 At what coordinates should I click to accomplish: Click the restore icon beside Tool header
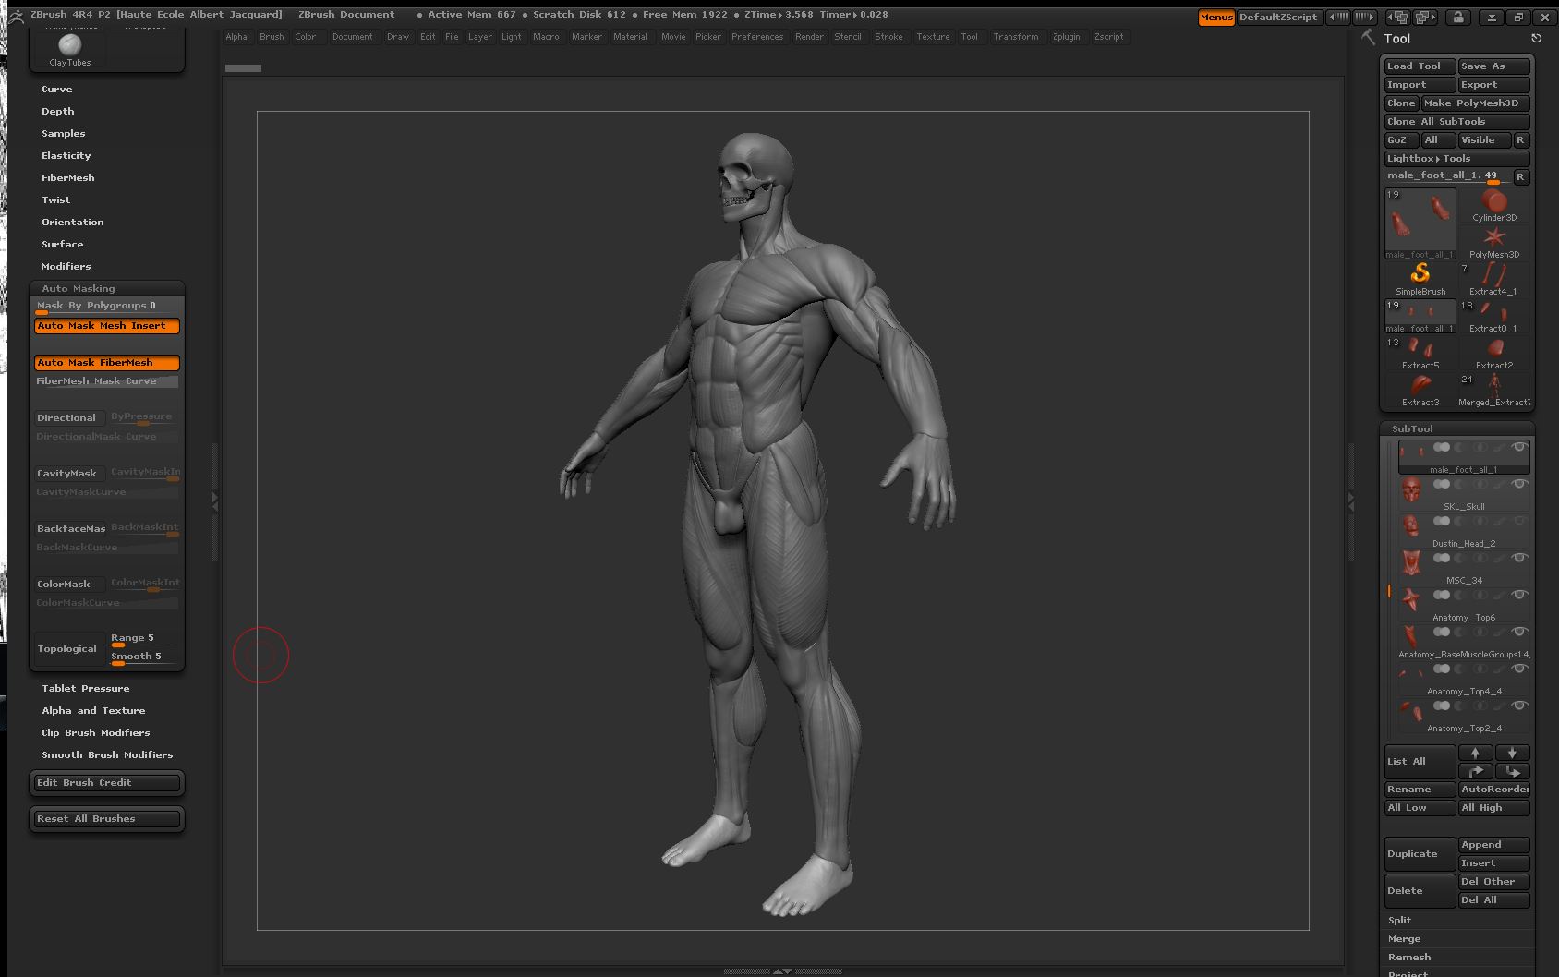click(x=1536, y=39)
